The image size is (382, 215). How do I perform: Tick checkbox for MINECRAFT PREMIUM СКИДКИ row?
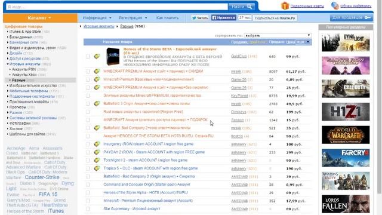[x=88, y=72]
